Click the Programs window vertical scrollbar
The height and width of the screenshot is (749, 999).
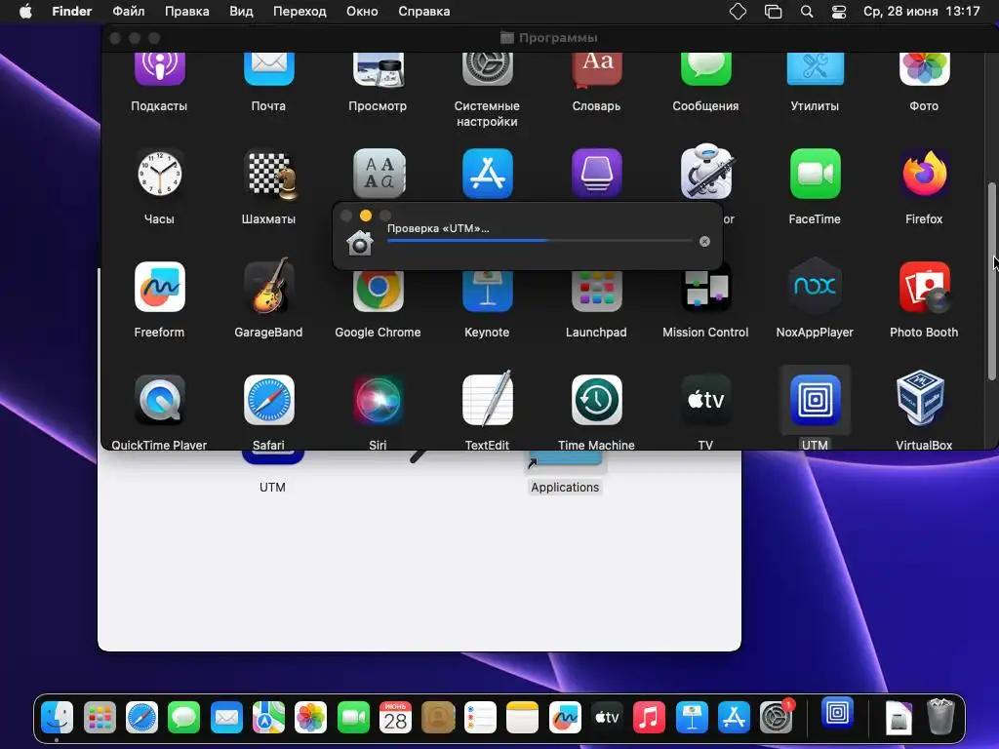991,281
